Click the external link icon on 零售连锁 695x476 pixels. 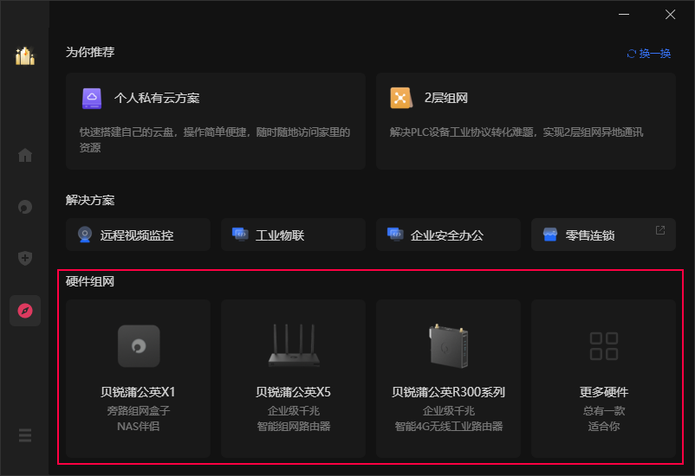pyautogui.click(x=660, y=230)
